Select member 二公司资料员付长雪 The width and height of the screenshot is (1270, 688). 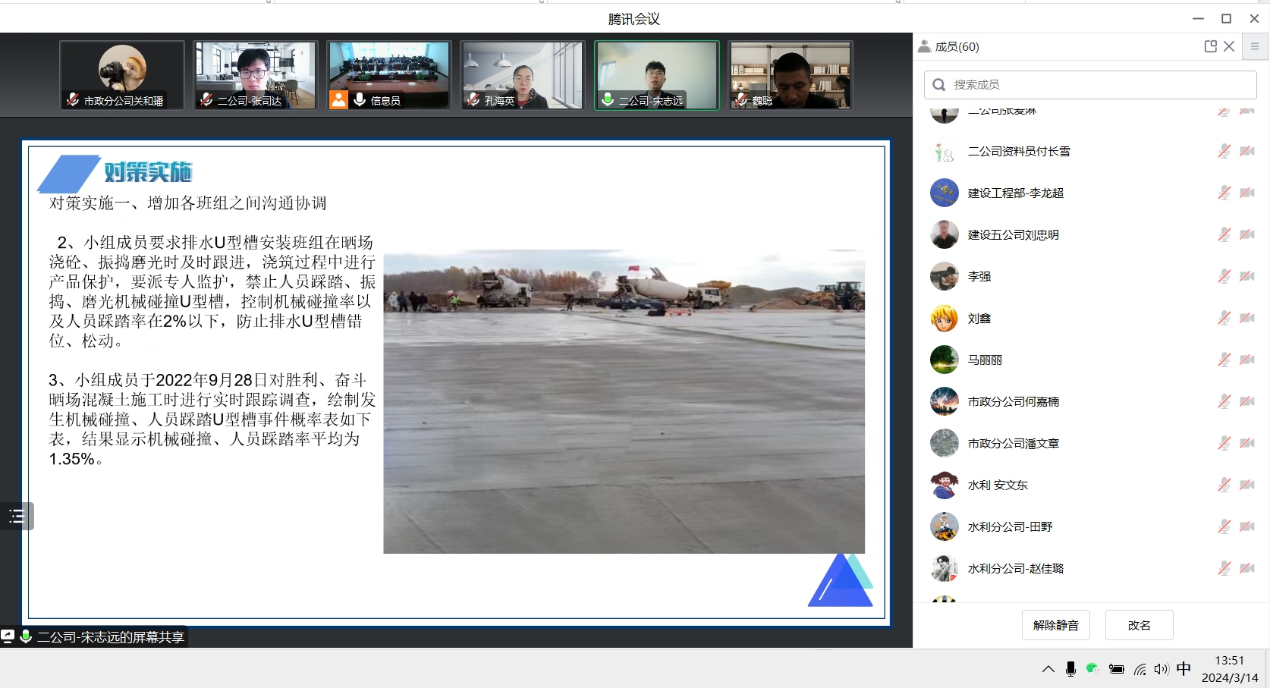(x=1090, y=151)
